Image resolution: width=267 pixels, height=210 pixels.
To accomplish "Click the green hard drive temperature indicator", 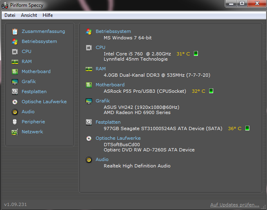I will coord(247,128).
